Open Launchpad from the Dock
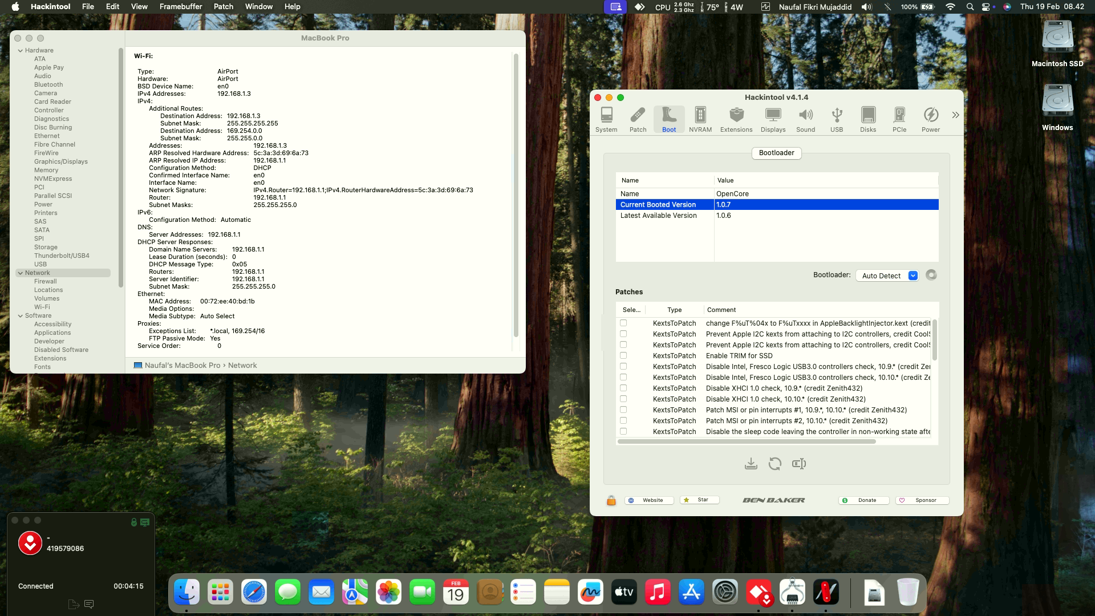 pos(220,593)
